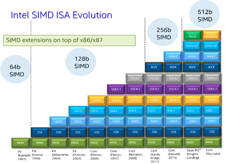Select the SIMD extensions on top of x86/x87 box
Screen dimensions: 233x164
pyautogui.click(x=69, y=40)
